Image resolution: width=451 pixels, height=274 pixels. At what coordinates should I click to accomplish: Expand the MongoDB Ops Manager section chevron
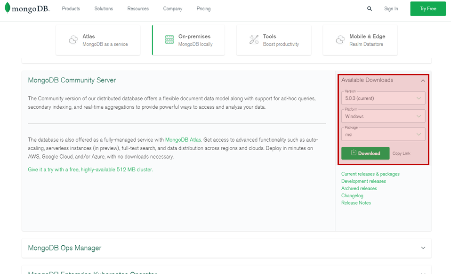[x=423, y=248]
